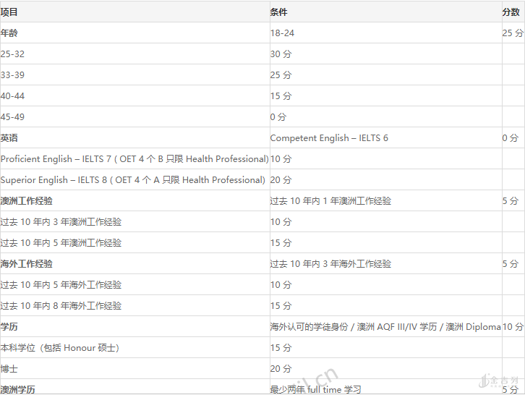Select the Proficient English IELTS 7 row
Screen dimensions: 525x395
click(x=134, y=159)
